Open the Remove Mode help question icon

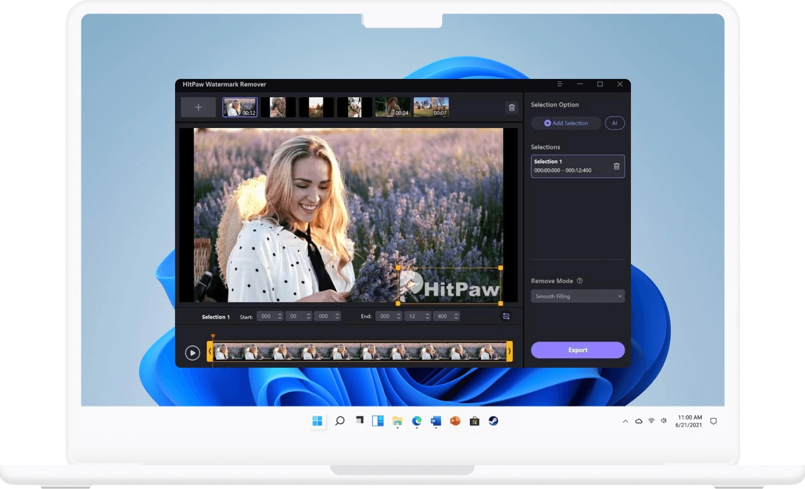coord(579,281)
